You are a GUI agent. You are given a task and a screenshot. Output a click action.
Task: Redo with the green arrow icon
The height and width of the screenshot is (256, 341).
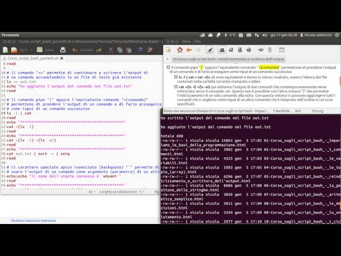point(99,50)
